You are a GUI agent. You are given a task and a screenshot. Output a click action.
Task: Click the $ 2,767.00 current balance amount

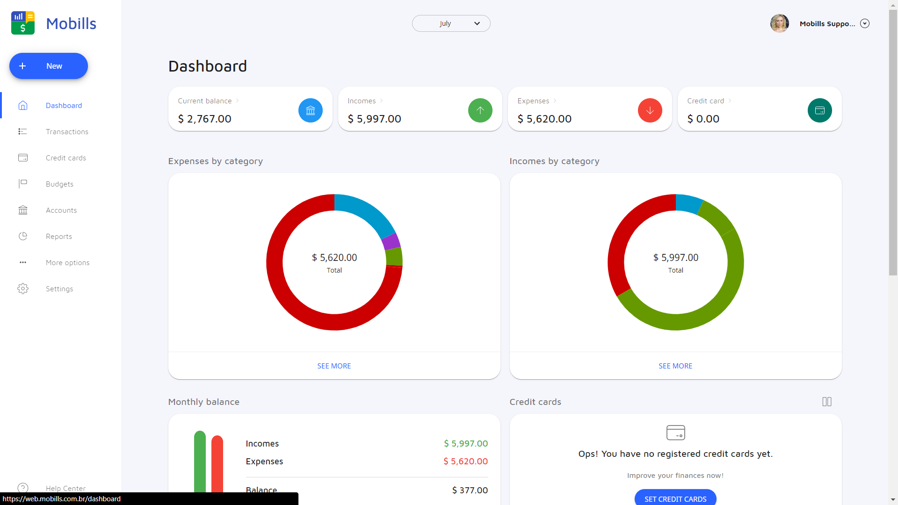click(205, 119)
